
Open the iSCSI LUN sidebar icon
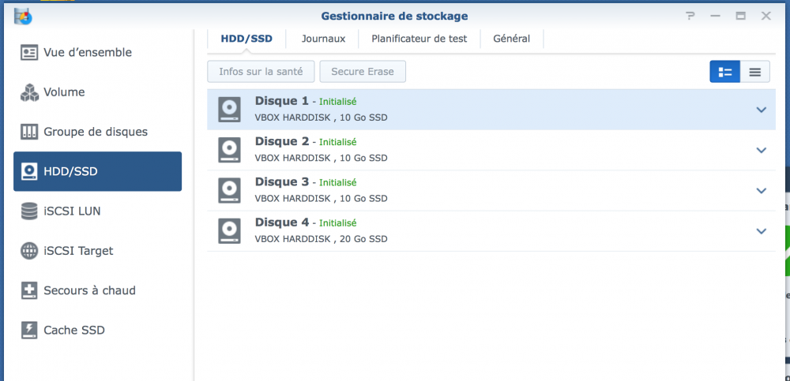pos(29,211)
